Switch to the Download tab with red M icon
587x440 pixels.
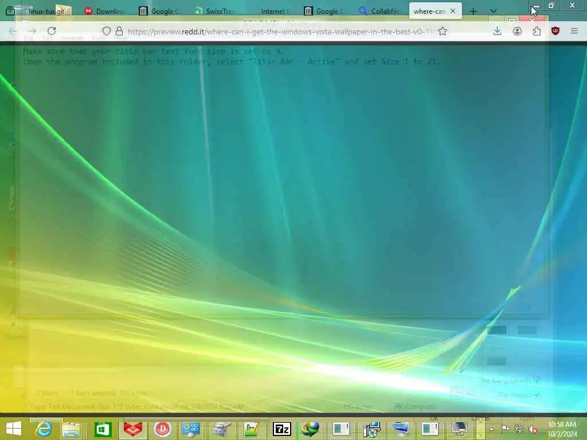tap(105, 11)
